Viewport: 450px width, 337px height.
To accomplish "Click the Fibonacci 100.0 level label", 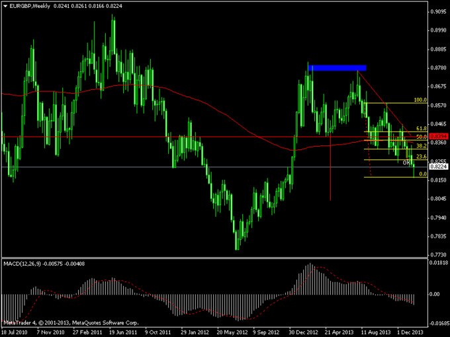I will coord(420,100).
